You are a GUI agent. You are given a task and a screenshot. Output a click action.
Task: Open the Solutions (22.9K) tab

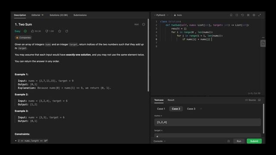[x=59, y=15]
